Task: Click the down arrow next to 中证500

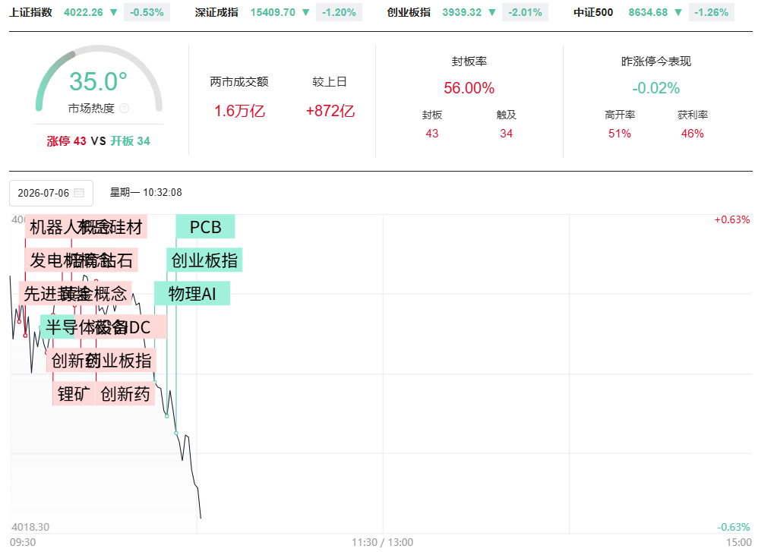Action: (678, 12)
